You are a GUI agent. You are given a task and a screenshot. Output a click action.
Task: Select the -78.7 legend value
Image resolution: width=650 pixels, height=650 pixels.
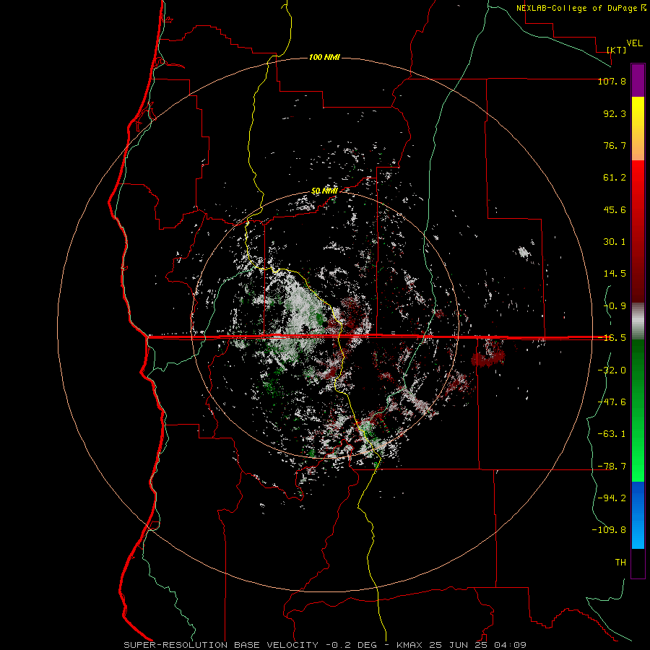coord(612,467)
